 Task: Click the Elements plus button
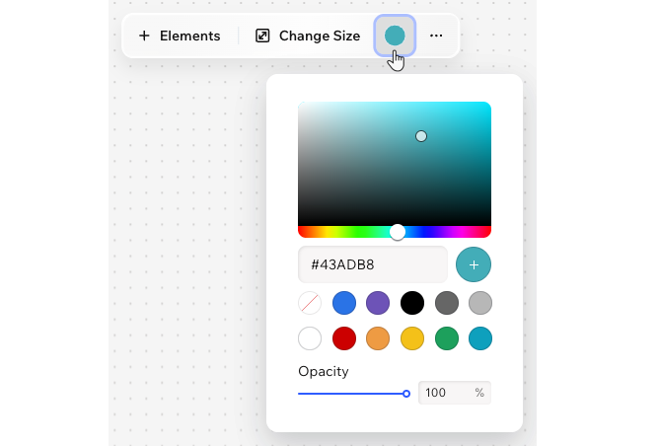[x=179, y=36]
